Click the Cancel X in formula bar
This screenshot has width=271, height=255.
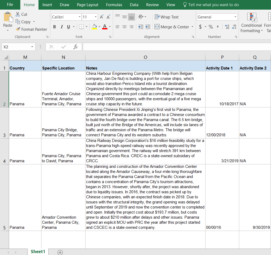pyautogui.click(x=52, y=47)
